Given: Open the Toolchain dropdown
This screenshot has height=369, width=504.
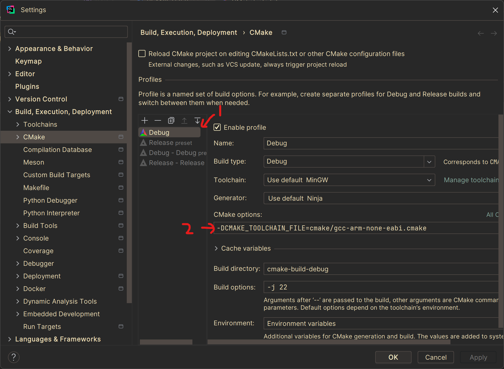Looking at the screenshot, I should tap(429, 180).
